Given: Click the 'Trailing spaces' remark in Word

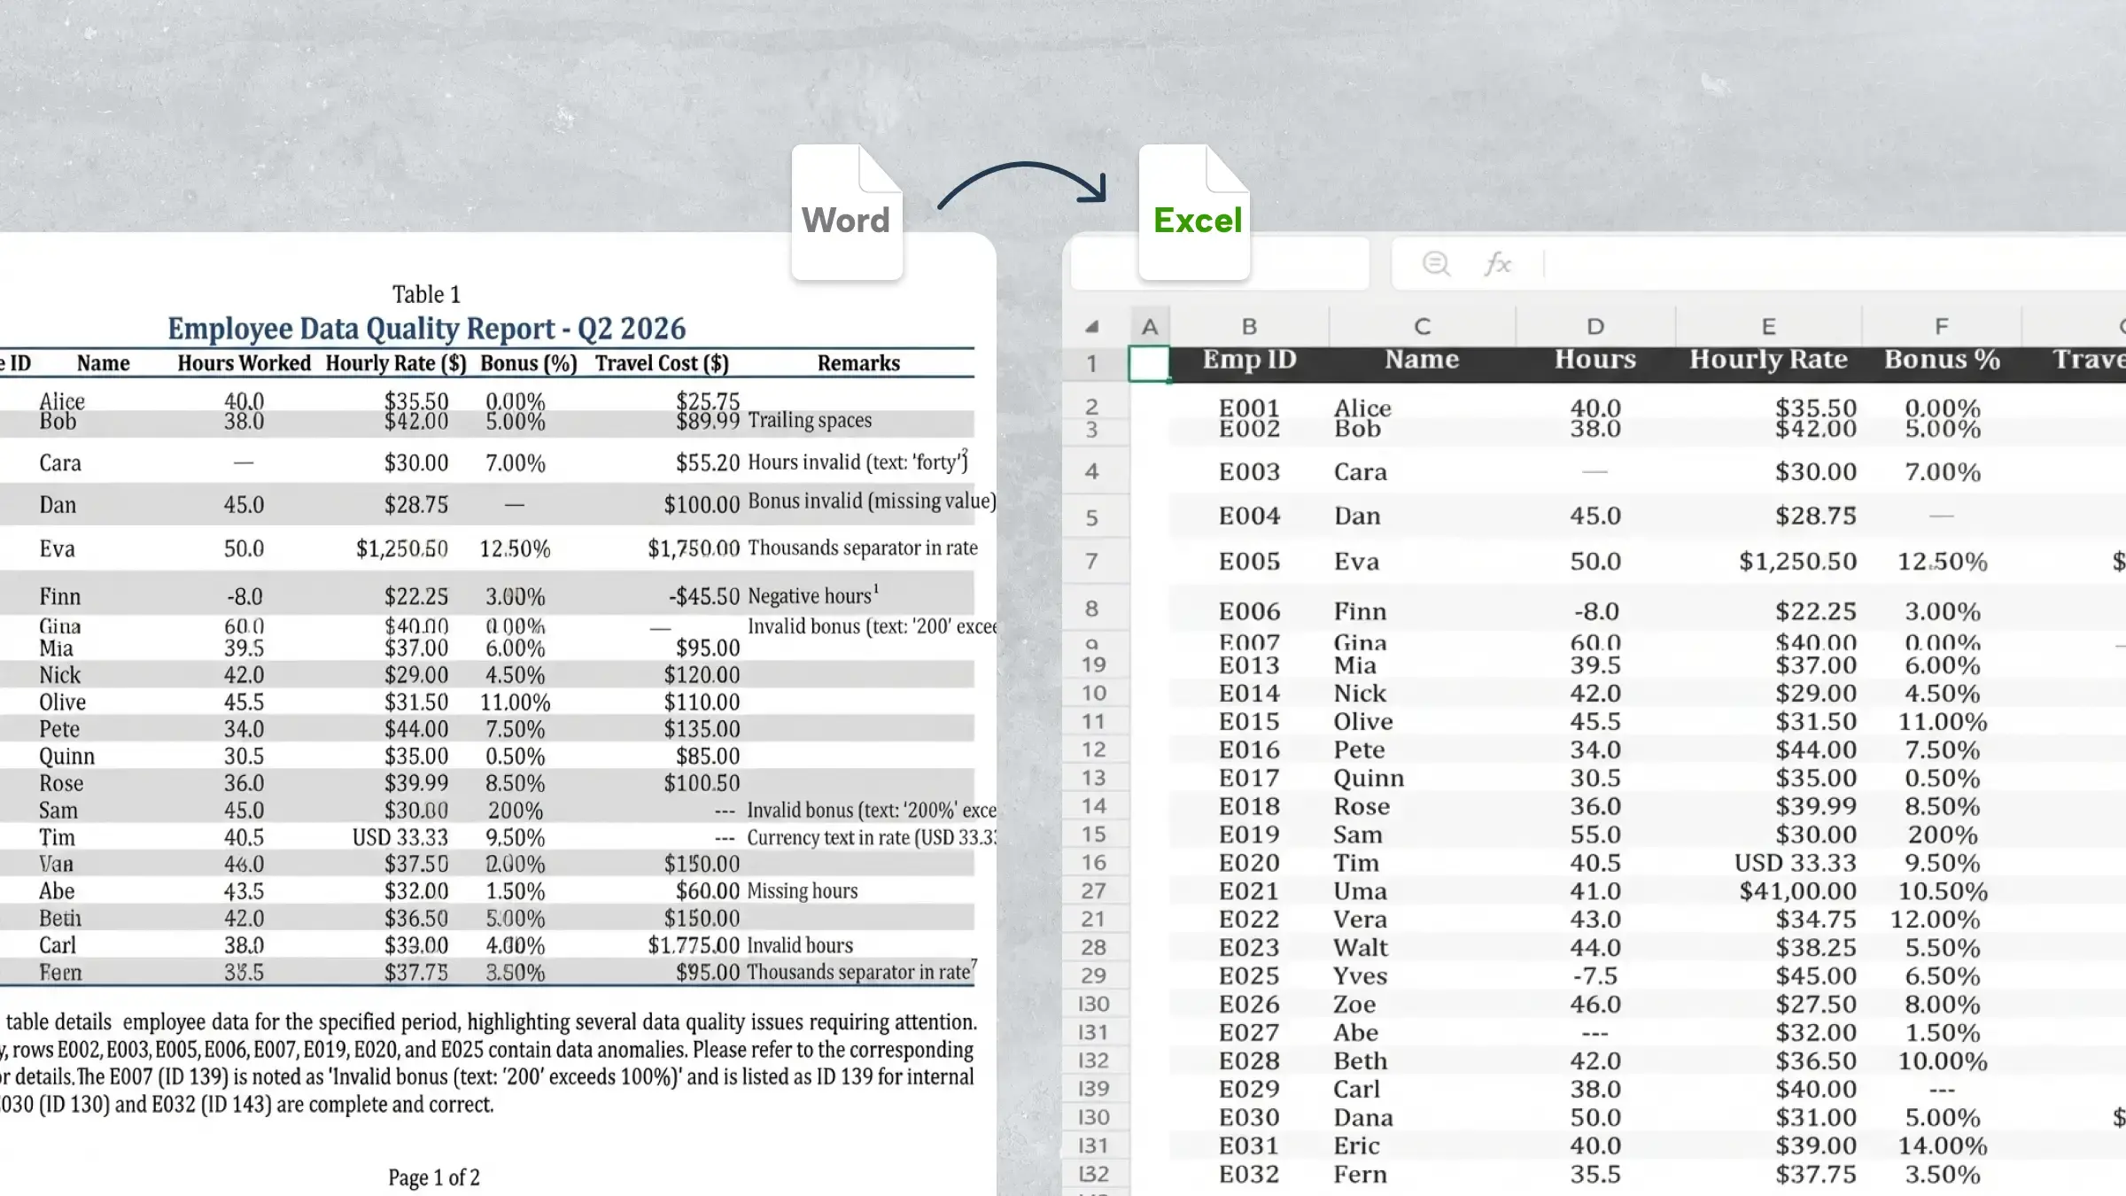Looking at the screenshot, I should tap(810, 420).
